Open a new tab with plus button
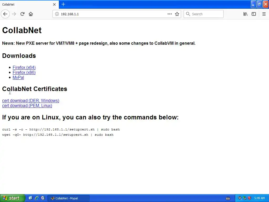Image resolution: width=269 pixels, height=202 pixels. tap(63, 4)
